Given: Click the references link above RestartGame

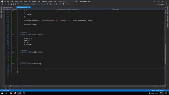Looking at the screenshot, I should [x=24, y=33].
